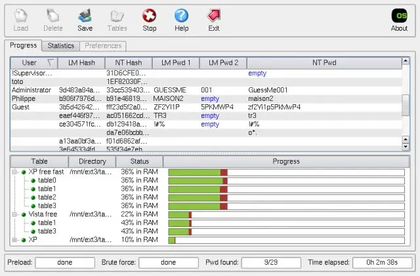The height and width of the screenshot is (276, 420).
Task: Open the Preferences tab
Action: (103, 46)
